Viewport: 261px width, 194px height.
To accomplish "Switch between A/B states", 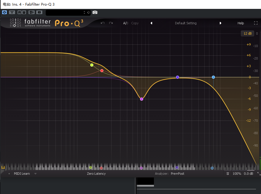I will [x=126, y=23].
